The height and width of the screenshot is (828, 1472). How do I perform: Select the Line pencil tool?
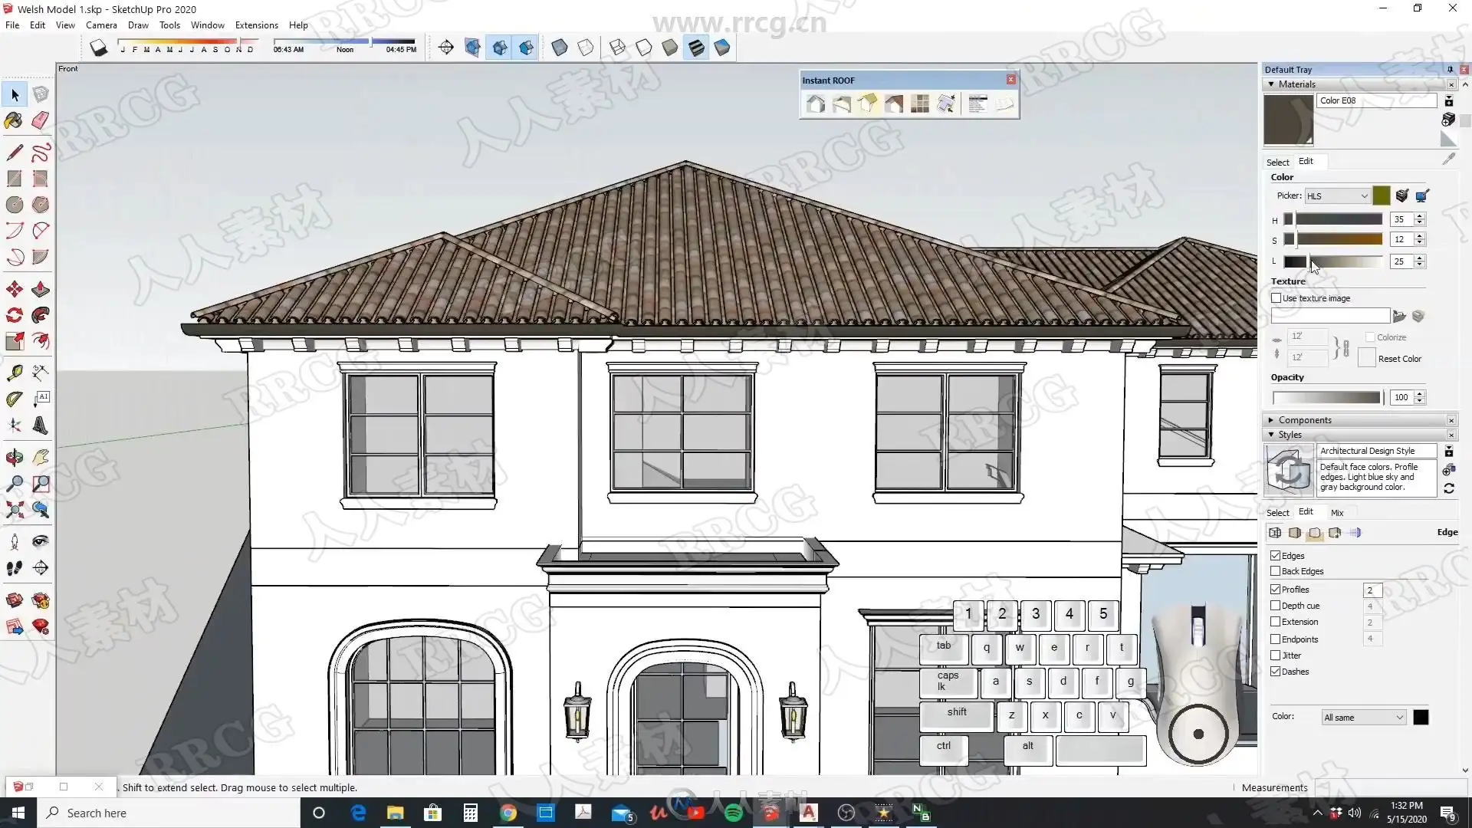coord(14,153)
